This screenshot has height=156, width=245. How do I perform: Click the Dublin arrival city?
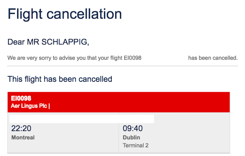pos(132,137)
